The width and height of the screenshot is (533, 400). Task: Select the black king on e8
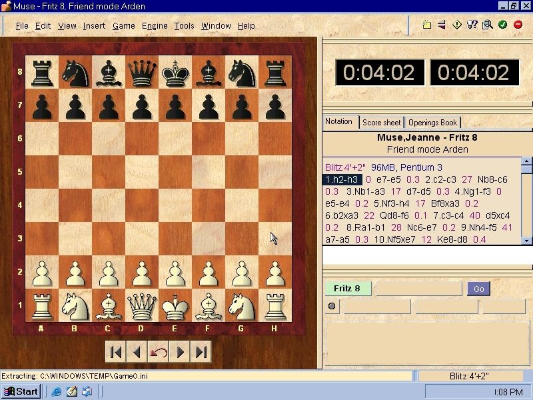(x=175, y=73)
